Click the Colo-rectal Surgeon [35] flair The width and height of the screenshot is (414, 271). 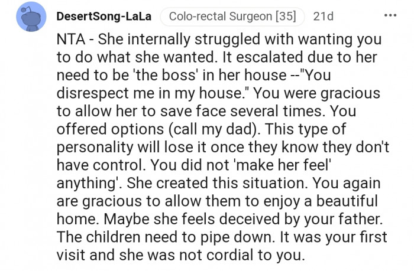click(x=232, y=17)
